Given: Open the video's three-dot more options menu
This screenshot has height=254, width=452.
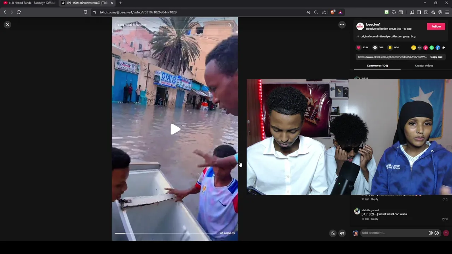Looking at the screenshot, I should (x=342, y=25).
